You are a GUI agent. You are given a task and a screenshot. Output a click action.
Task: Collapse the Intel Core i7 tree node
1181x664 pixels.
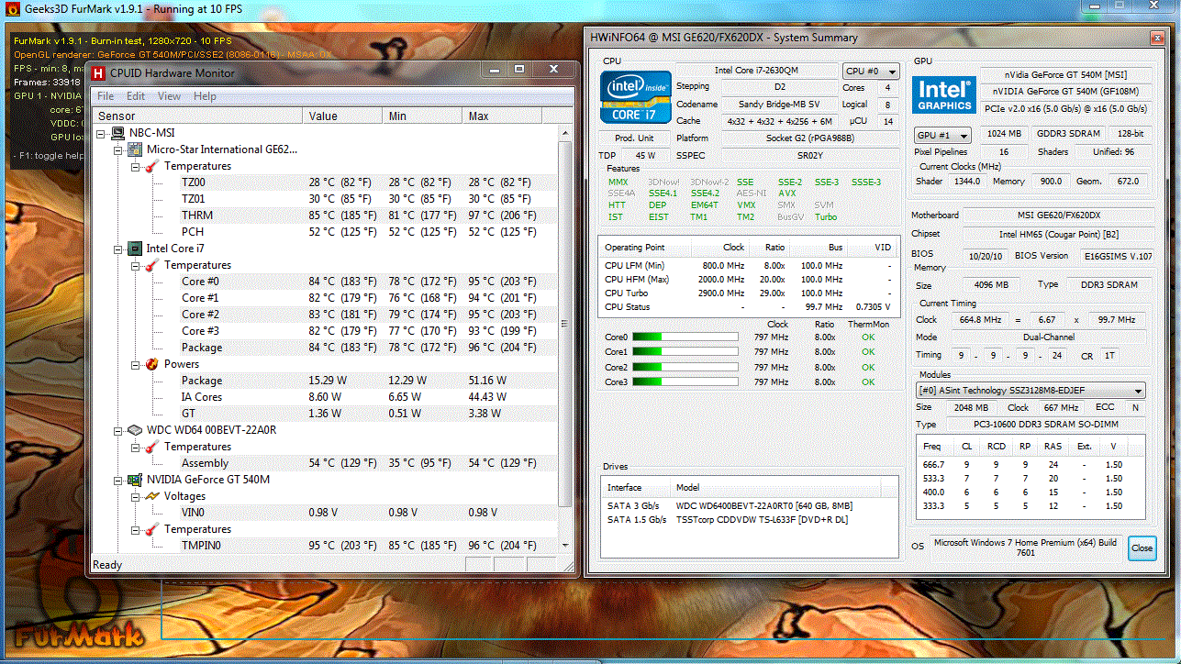click(x=118, y=249)
